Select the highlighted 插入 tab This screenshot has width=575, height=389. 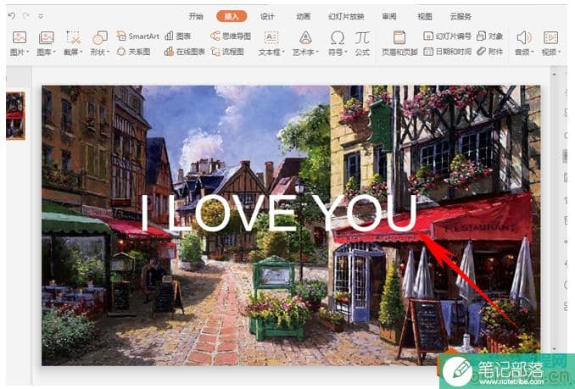232,16
